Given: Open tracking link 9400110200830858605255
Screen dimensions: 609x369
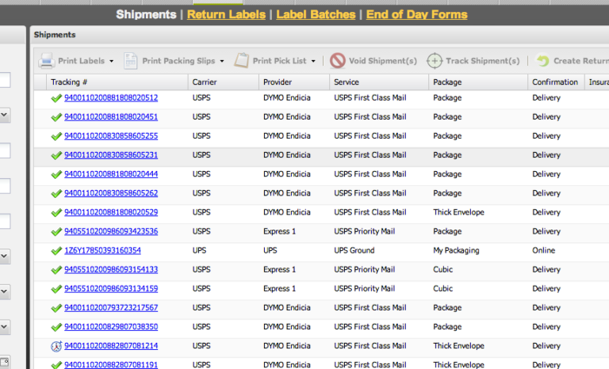Looking at the screenshot, I should [x=111, y=136].
